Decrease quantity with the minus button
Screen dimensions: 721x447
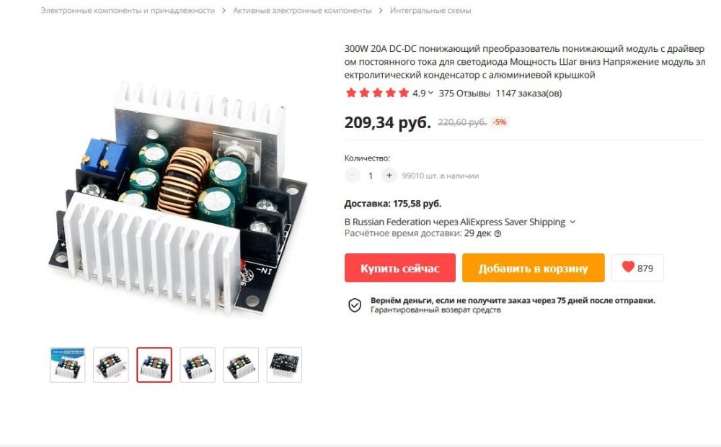pyautogui.click(x=353, y=176)
